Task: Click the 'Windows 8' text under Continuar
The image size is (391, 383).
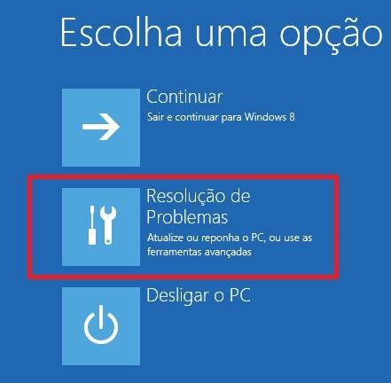Action: [270, 117]
